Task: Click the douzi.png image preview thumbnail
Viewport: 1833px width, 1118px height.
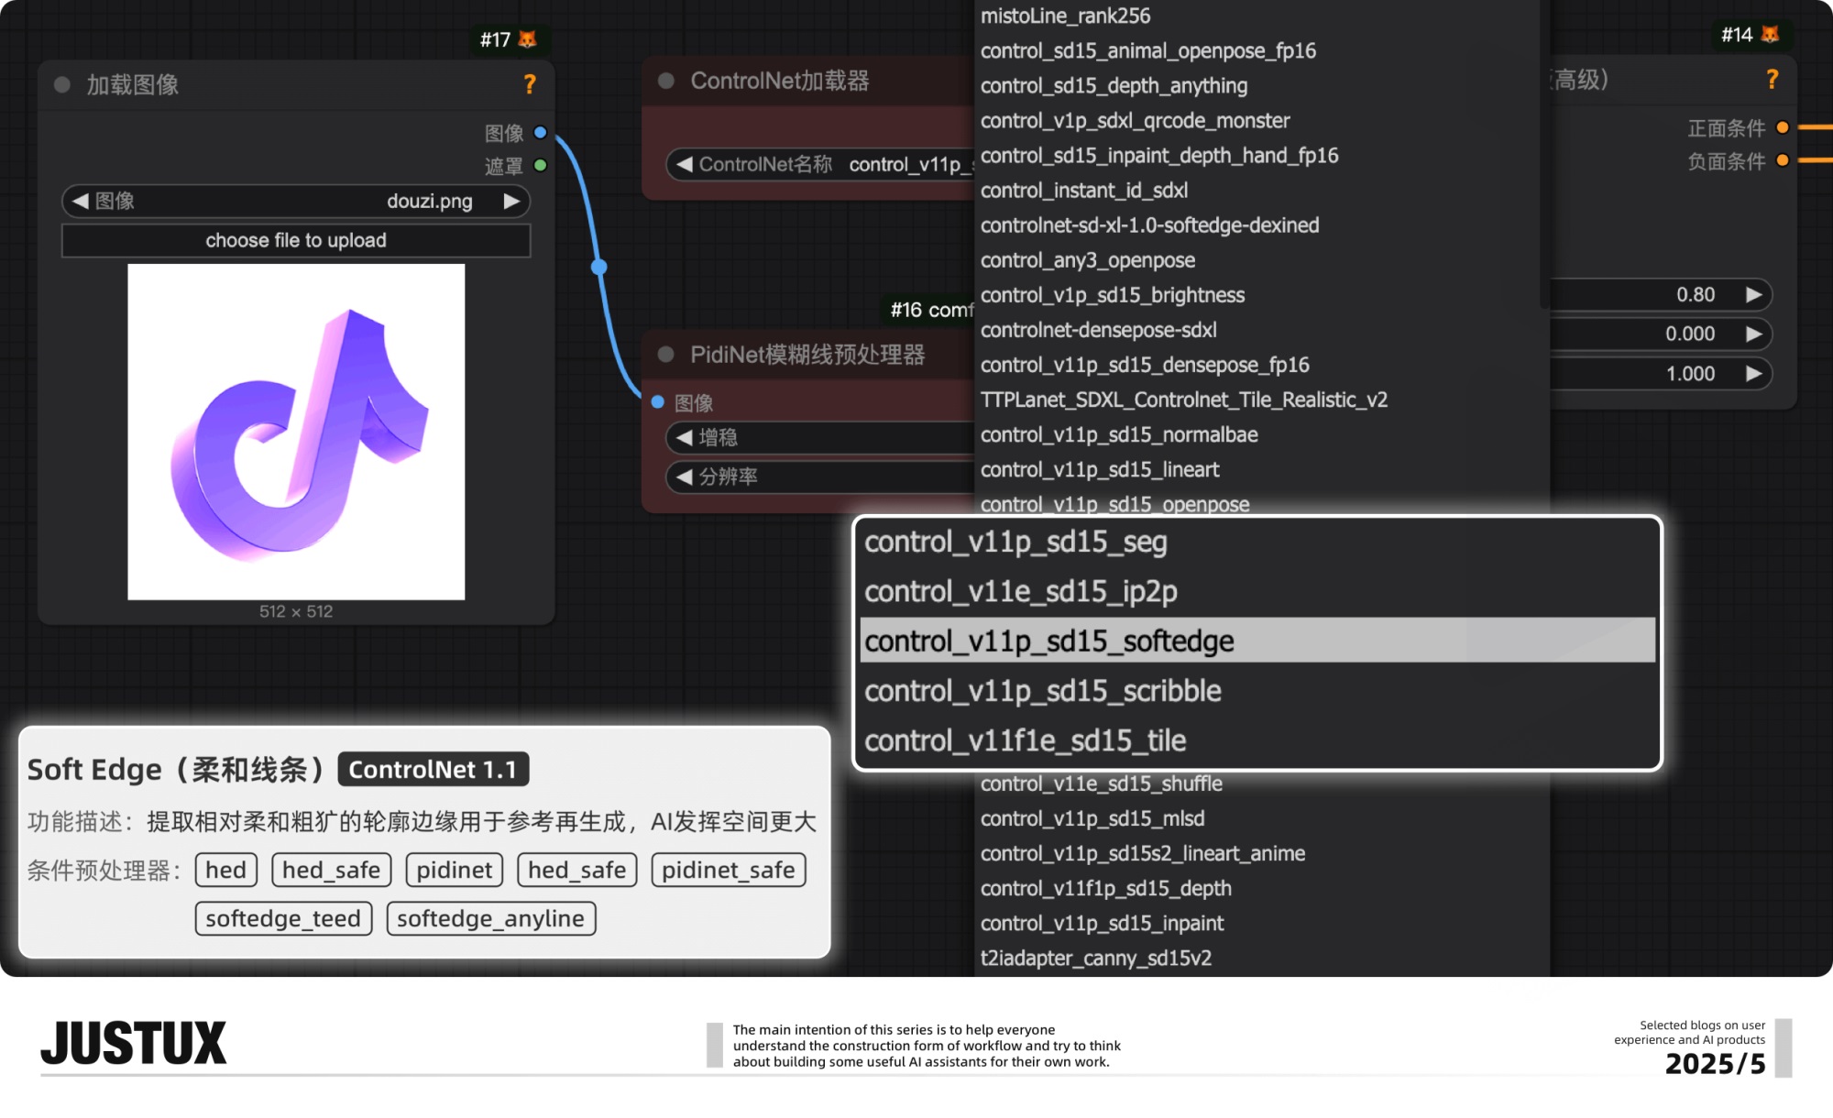Action: click(x=296, y=433)
